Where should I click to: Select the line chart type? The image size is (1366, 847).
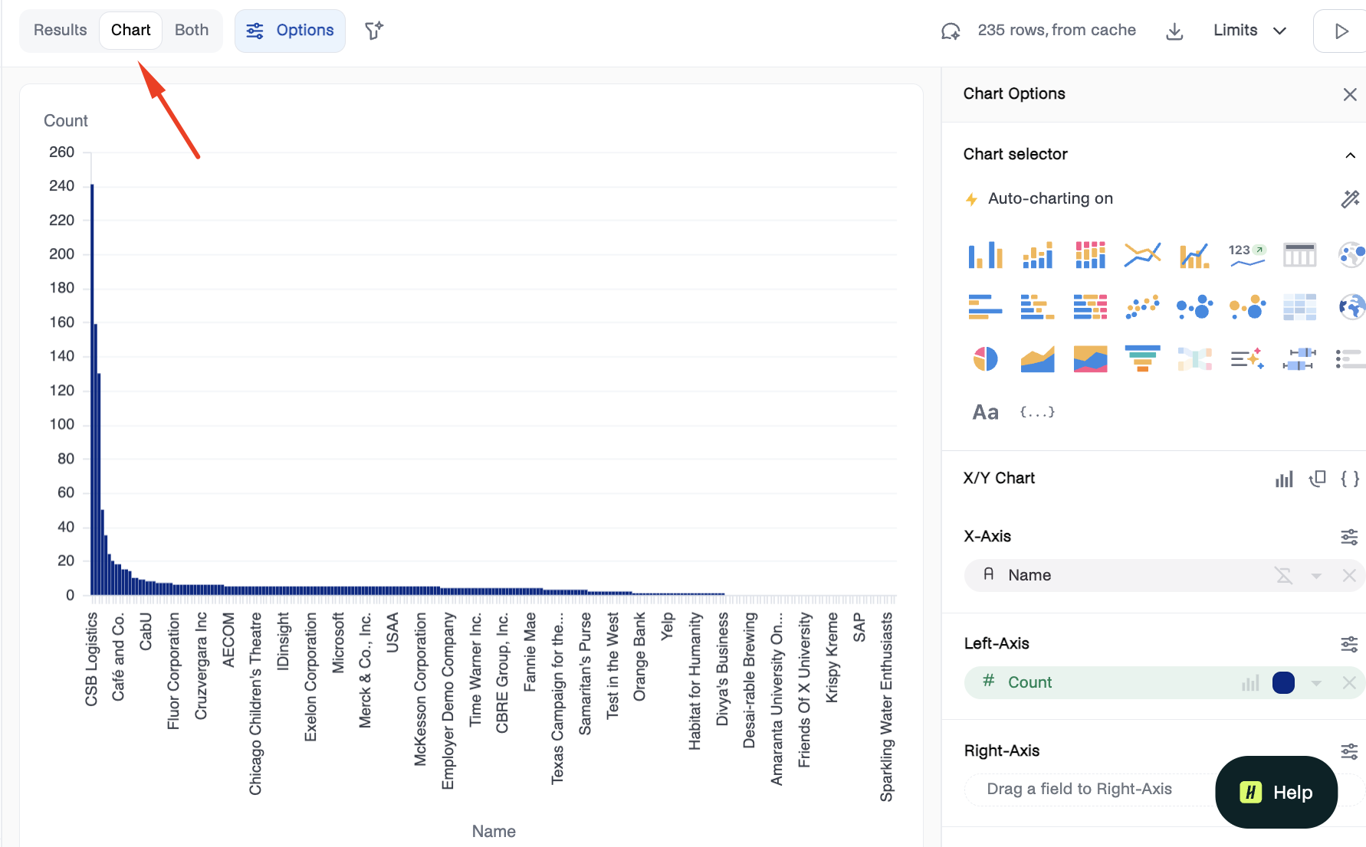pos(1142,254)
